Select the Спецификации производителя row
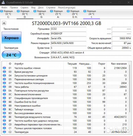133x136 pixels. coord(65,98)
